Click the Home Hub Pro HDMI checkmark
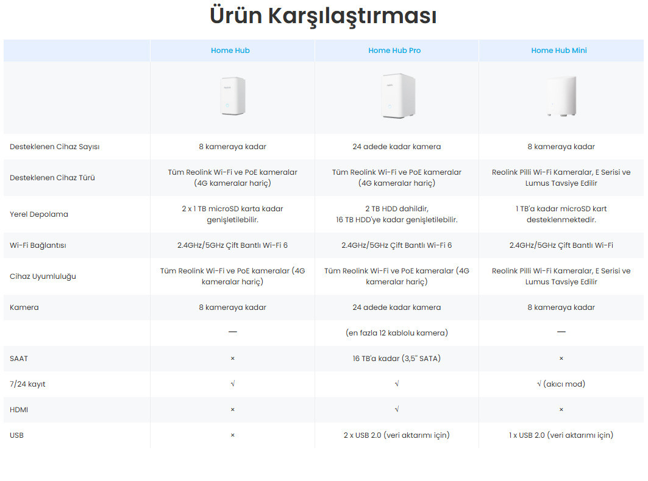The width and height of the screenshot is (648, 481). coord(397,409)
